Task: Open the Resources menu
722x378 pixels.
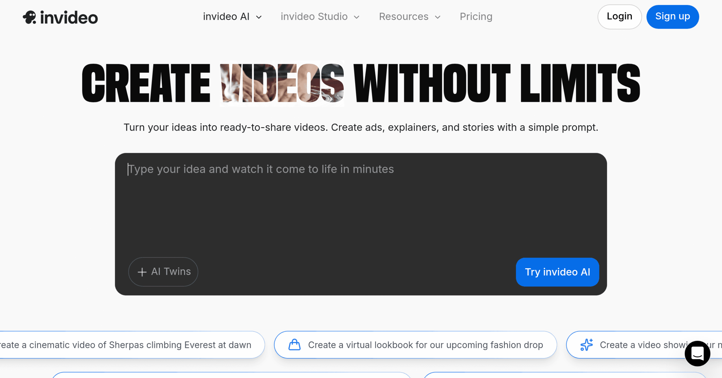Action: [x=410, y=17]
